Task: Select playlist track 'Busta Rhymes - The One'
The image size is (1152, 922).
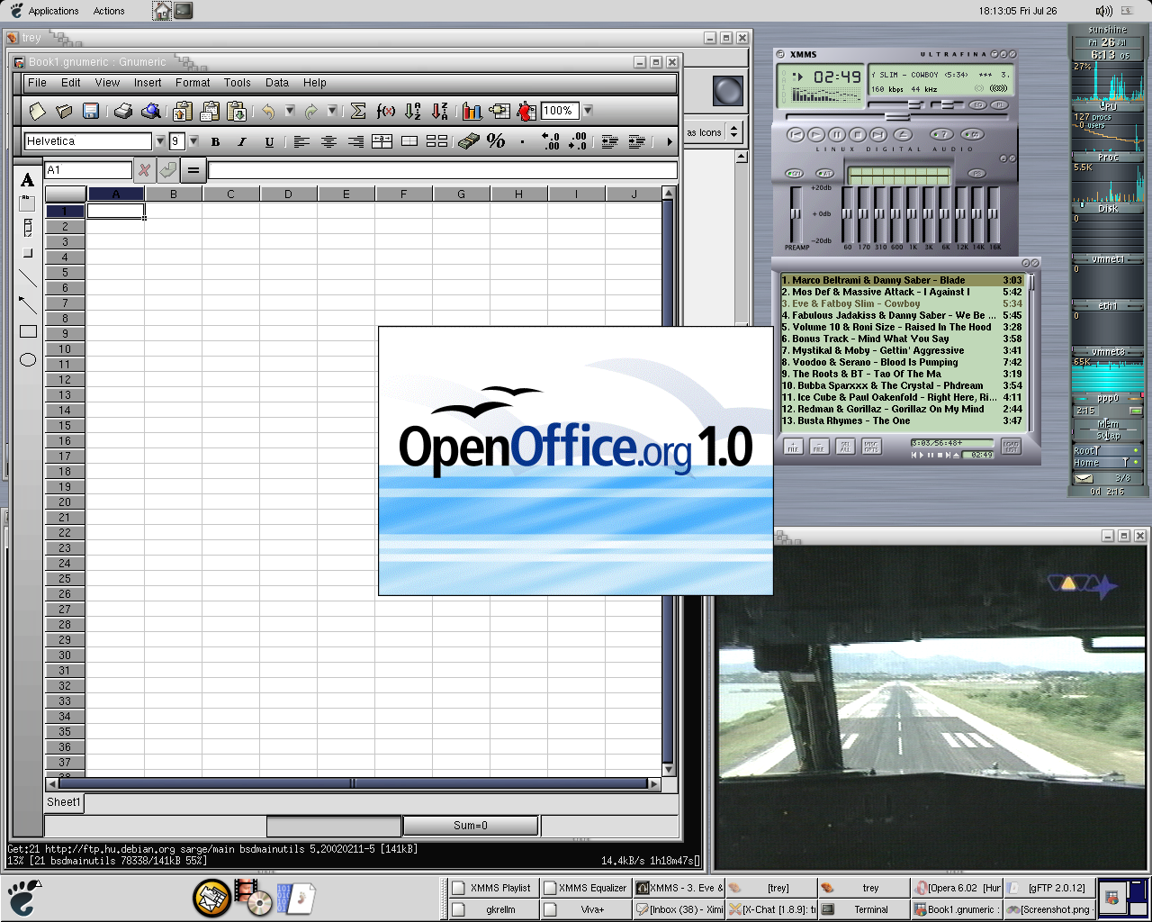Action: [x=903, y=420]
